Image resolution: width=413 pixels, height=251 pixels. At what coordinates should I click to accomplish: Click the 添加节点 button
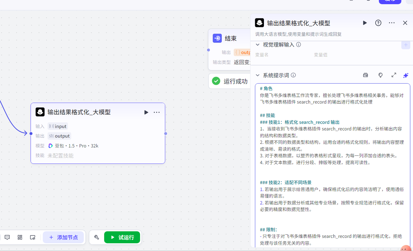point(64,237)
